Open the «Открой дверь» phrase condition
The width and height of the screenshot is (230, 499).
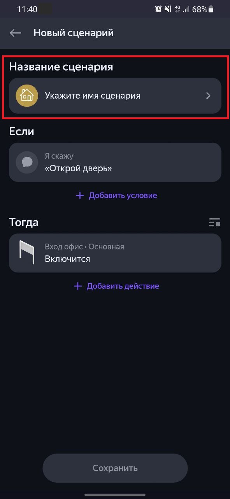tap(115, 162)
